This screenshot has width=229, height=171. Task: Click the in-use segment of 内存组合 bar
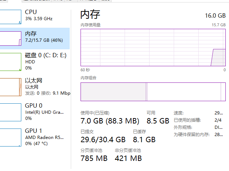[113, 92]
